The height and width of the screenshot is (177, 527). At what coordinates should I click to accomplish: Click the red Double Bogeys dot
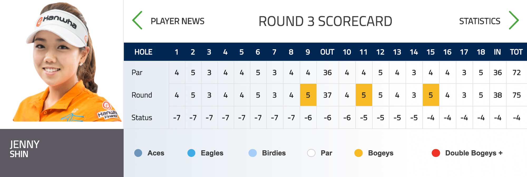pyautogui.click(x=436, y=153)
